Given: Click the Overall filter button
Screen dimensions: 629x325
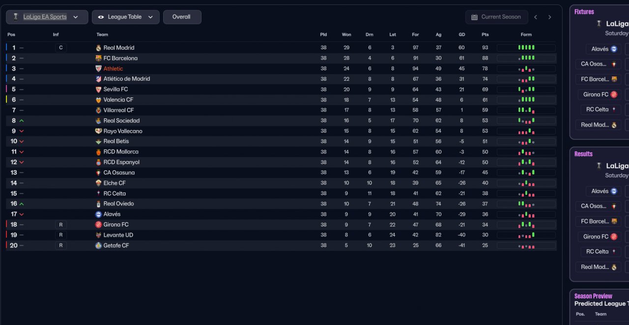Looking at the screenshot, I should pos(181,17).
